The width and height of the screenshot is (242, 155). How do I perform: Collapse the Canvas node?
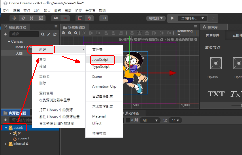(x=9, y=42)
